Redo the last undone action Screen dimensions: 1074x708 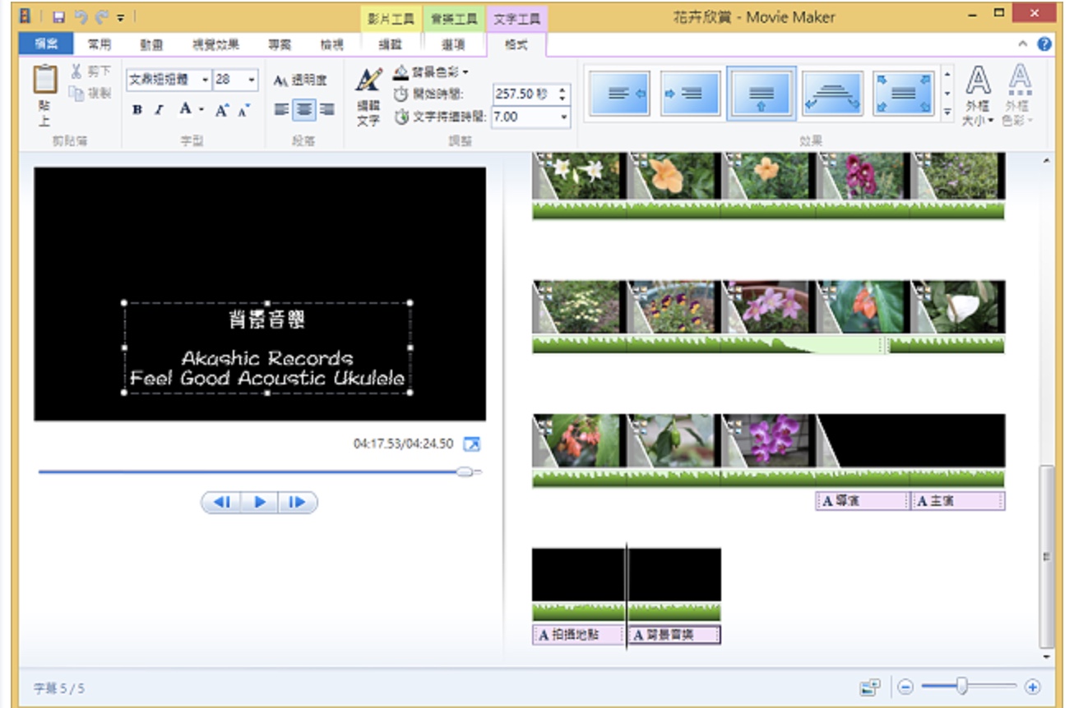(x=101, y=16)
